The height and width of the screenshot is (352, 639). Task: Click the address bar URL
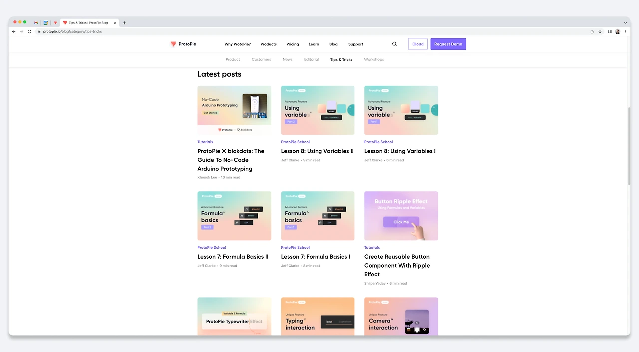point(72,31)
